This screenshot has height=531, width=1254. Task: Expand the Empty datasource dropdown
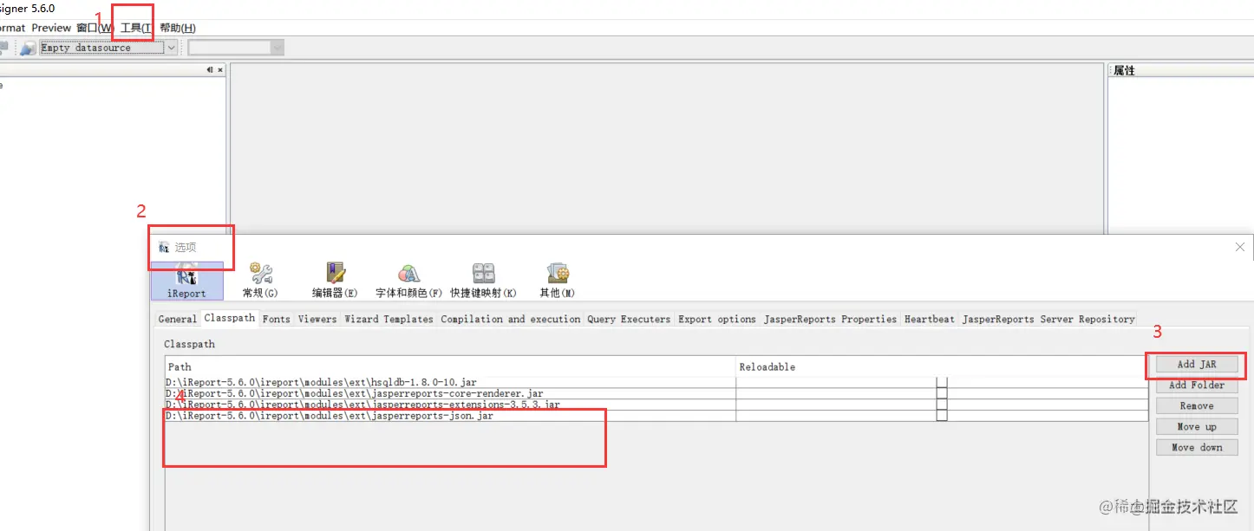point(171,48)
